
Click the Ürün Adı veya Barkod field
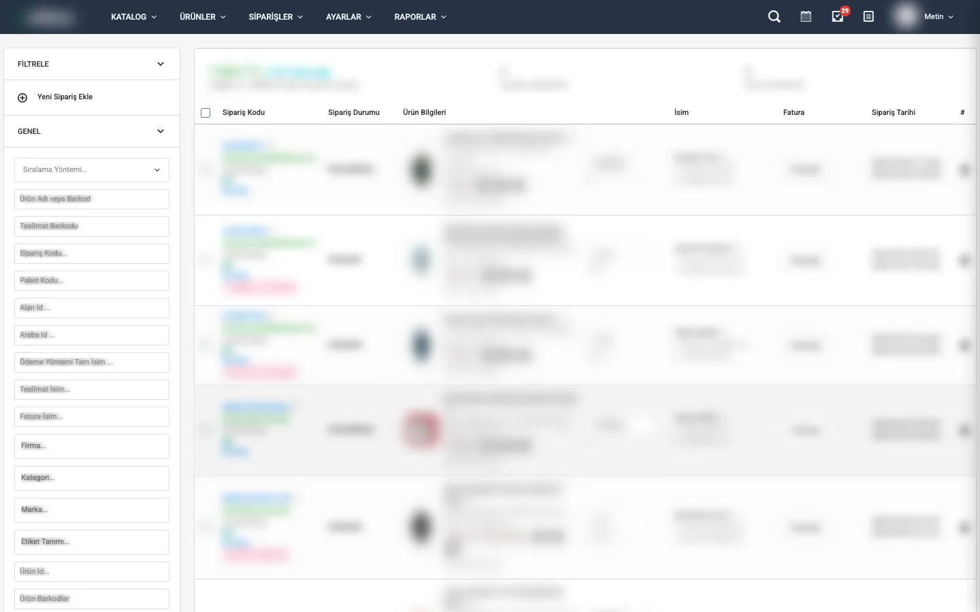[x=92, y=199]
